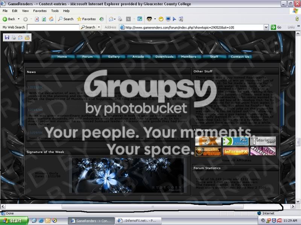Screen dimensions: 301x225
Task: Open the Address bar URL dropdown
Action: [x=266, y=27]
